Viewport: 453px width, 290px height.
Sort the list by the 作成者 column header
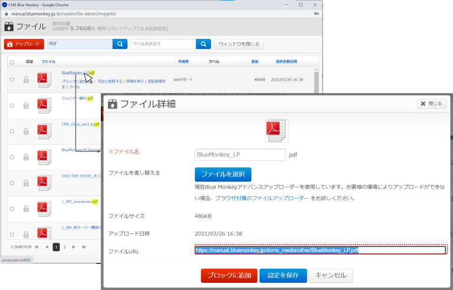183,61
